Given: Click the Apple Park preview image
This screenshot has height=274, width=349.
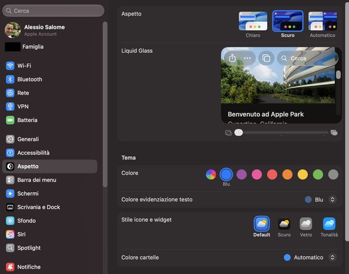Looking at the screenshot, I should click(278, 76).
